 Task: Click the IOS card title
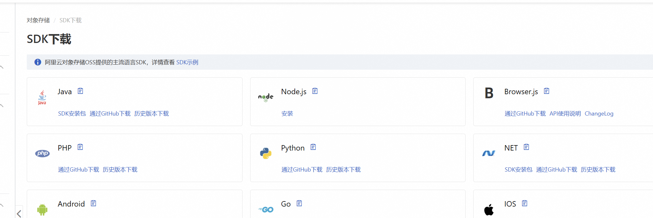pyautogui.click(x=510, y=204)
